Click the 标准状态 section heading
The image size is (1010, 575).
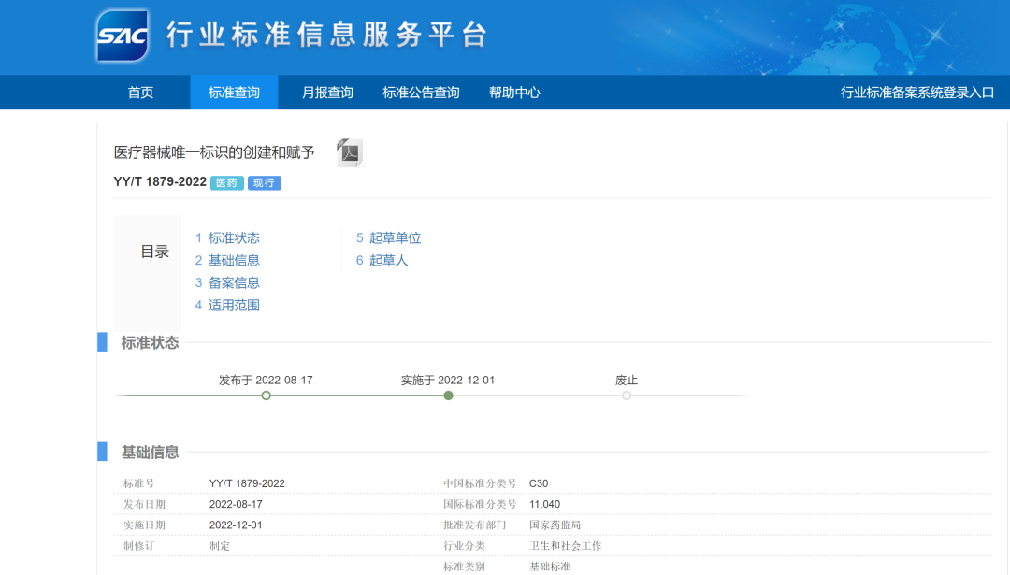click(150, 343)
